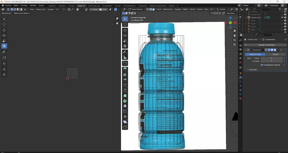Select the UV editor Transform tool

pos(4,46)
